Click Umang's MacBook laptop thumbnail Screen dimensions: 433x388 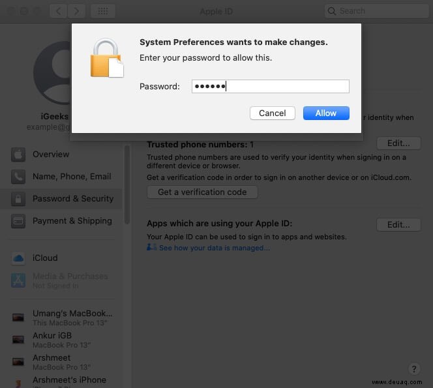(x=18, y=318)
